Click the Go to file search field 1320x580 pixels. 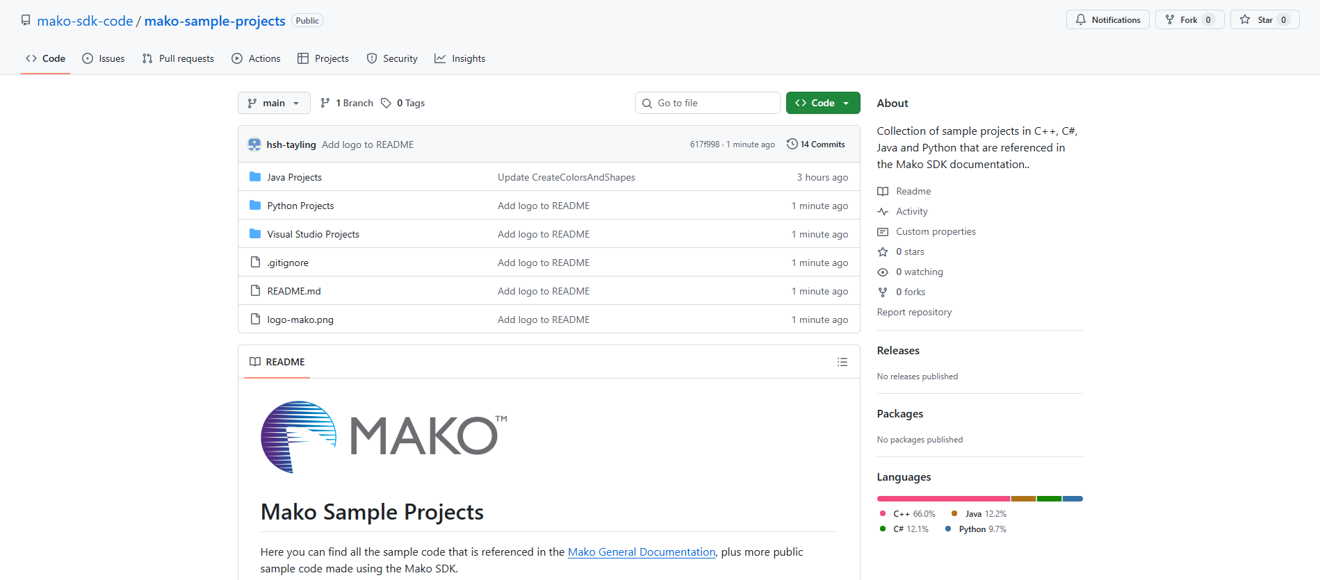708,103
